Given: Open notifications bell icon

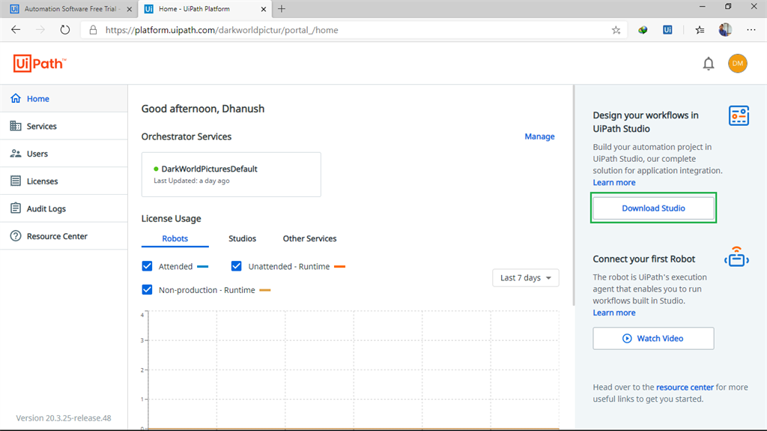Looking at the screenshot, I should pos(709,64).
